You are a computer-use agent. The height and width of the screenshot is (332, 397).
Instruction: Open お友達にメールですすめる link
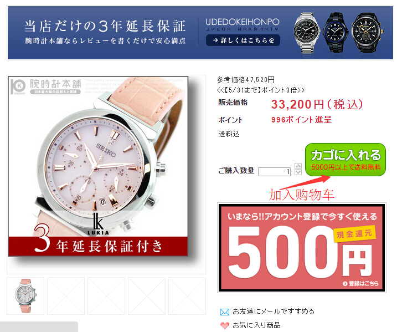(x=274, y=311)
